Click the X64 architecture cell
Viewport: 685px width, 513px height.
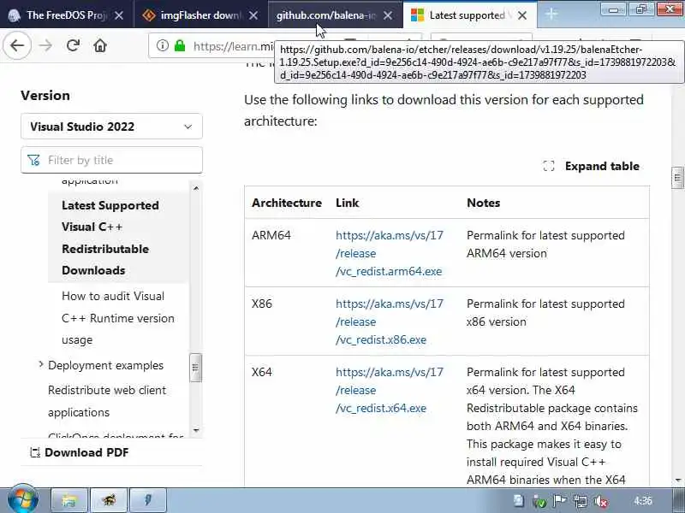point(262,372)
